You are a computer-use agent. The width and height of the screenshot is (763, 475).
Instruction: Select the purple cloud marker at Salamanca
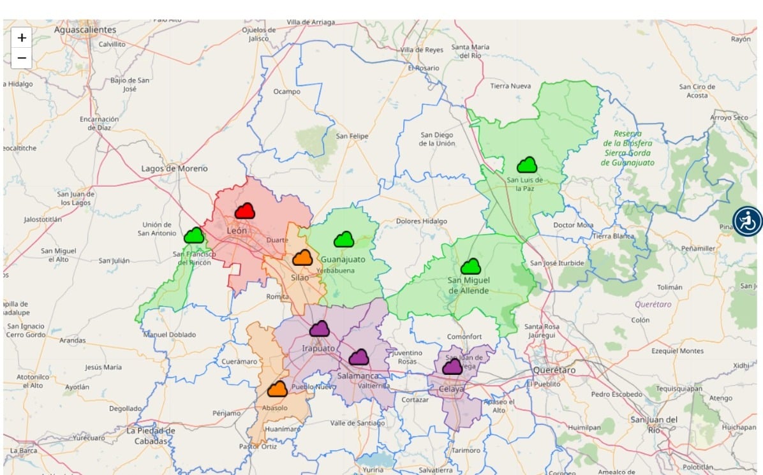click(359, 357)
